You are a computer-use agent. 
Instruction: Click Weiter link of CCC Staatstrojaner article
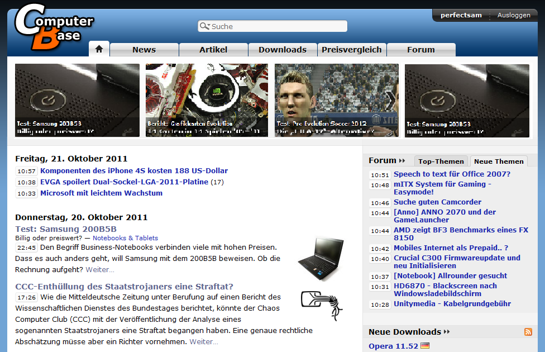[x=204, y=341]
